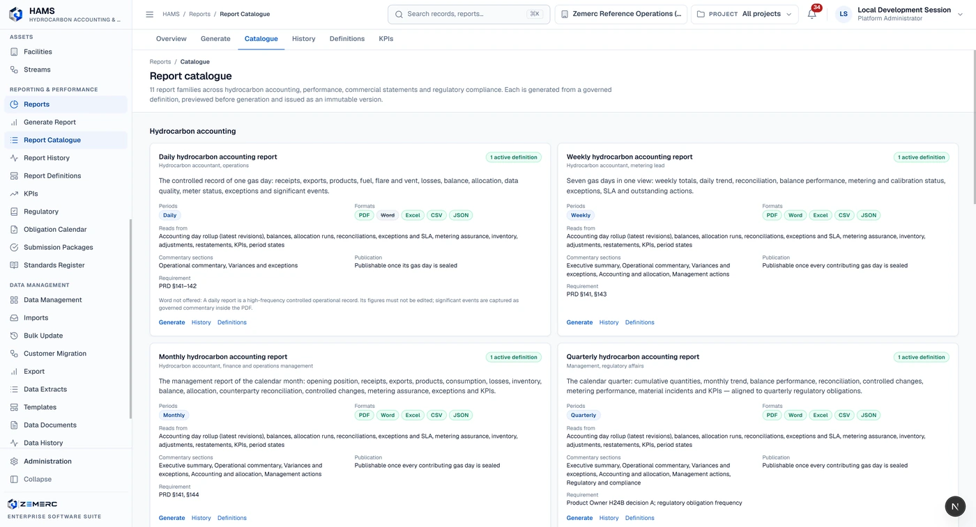This screenshot has width=976, height=527.
Task: Open Zemerc Reference Operations organisation selector
Action: (621, 14)
